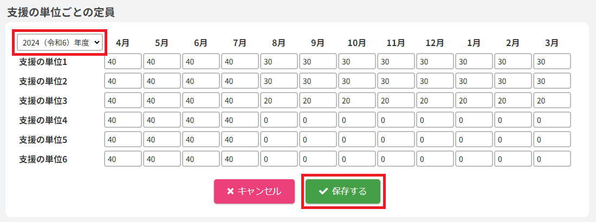
Task: Click the 1月 field for 支援の単位2
Action: point(474,81)
